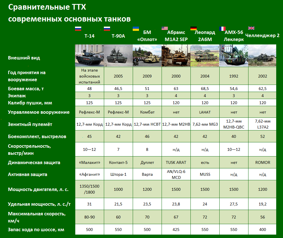Viewport: 283px width, 238px height.
Task: Click the reactive armor cell 'TUSK ARAT'
Action: tap(176, 162)
